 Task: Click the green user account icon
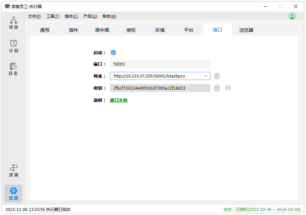tap(292, 16)
